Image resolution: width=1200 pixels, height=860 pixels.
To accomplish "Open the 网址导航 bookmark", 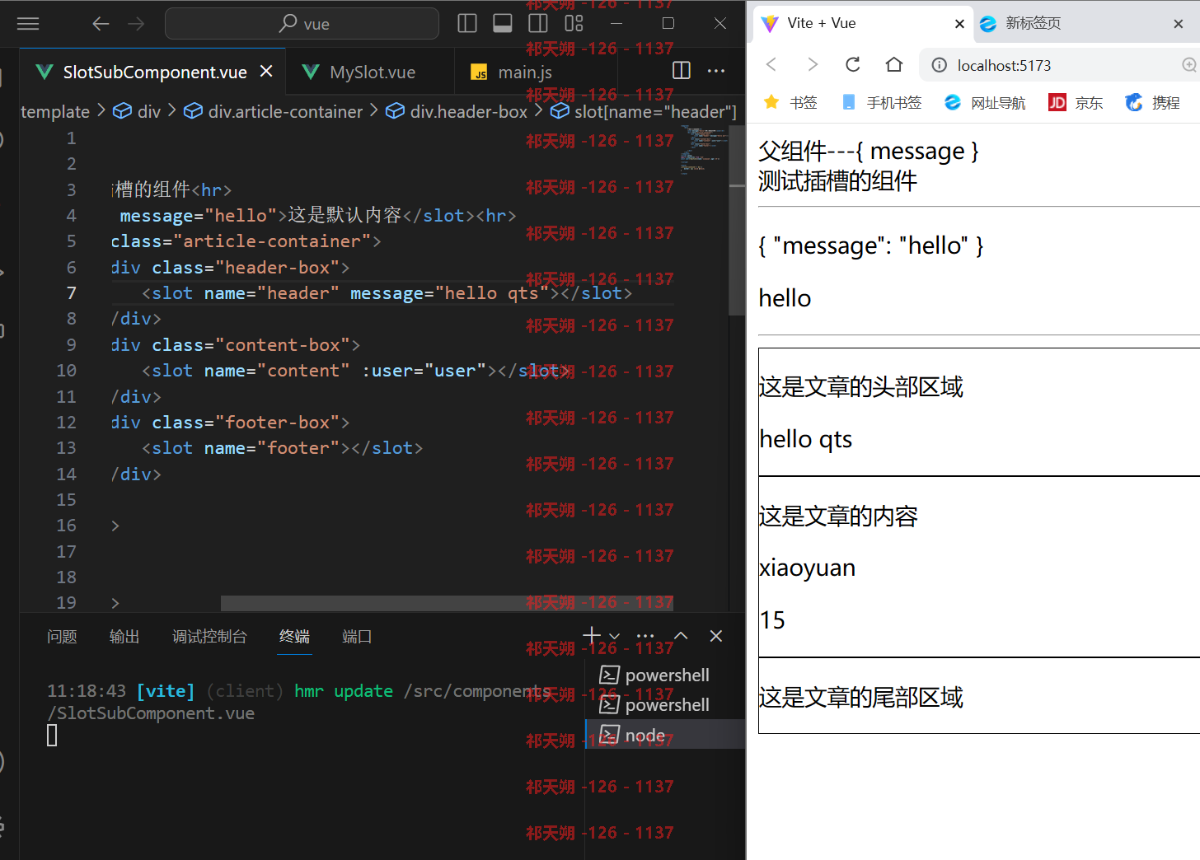I will 985,102.
